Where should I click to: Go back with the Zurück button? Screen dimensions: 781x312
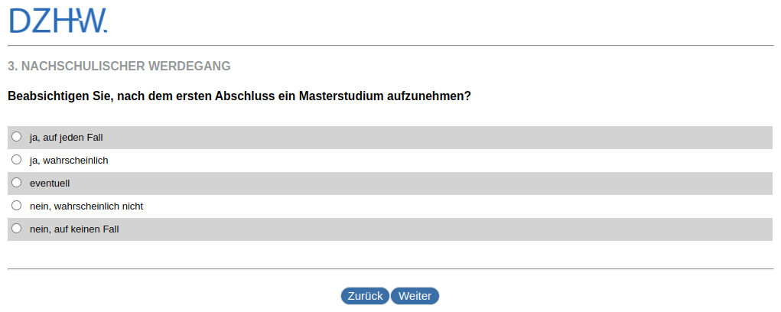click(x=365, y=296)
